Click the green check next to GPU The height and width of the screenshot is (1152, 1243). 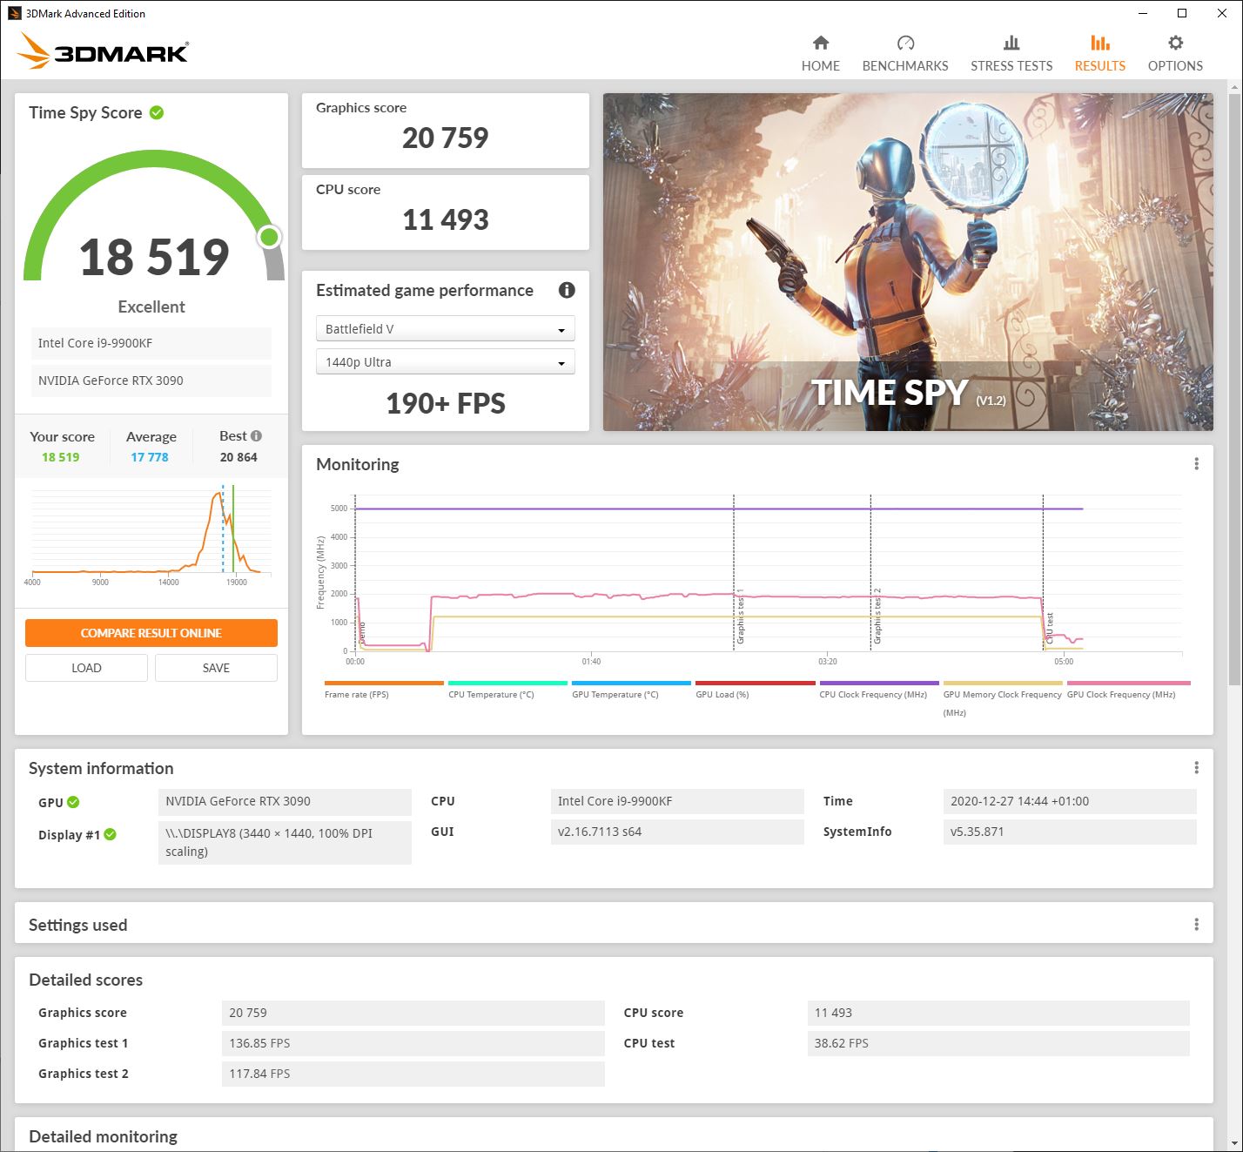pyautogui.click(x=73, y=802)
